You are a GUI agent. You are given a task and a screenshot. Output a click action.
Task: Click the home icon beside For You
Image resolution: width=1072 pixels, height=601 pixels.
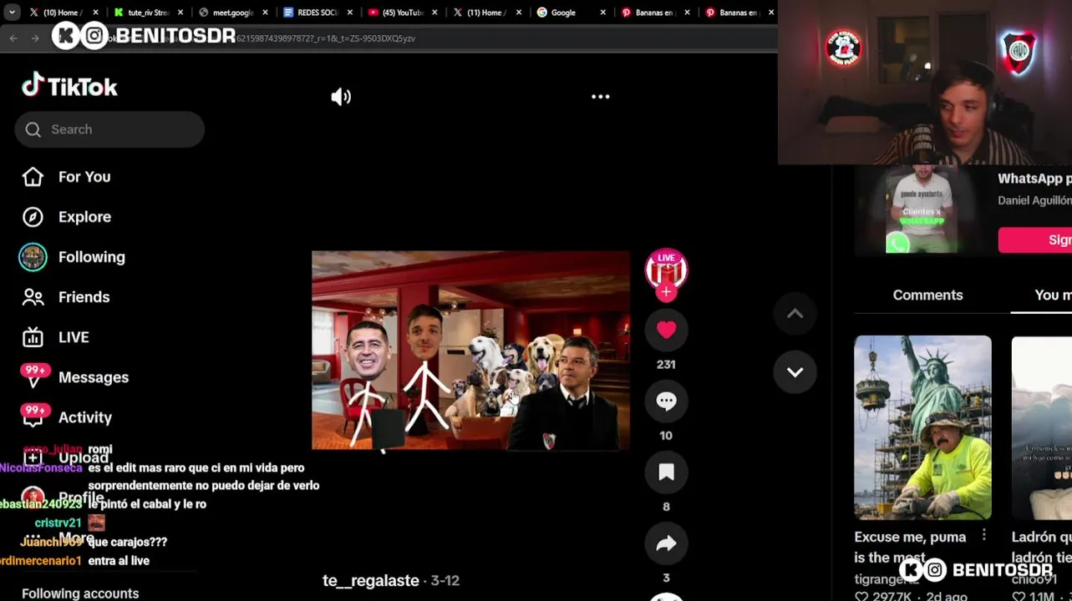(33, 177)
